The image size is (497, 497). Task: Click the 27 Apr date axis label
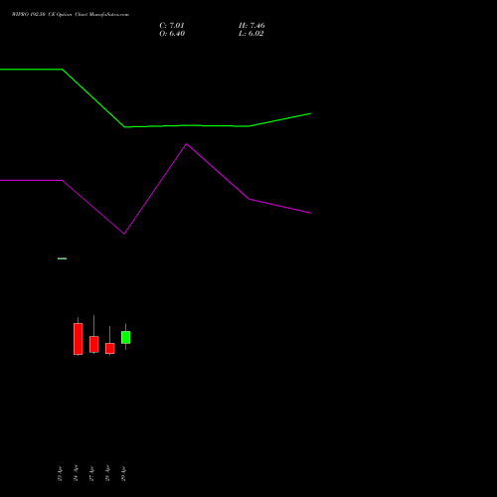(x=91, y=473)
